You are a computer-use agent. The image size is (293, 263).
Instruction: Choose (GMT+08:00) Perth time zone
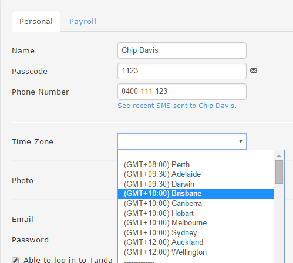click(x=196, y=164)
